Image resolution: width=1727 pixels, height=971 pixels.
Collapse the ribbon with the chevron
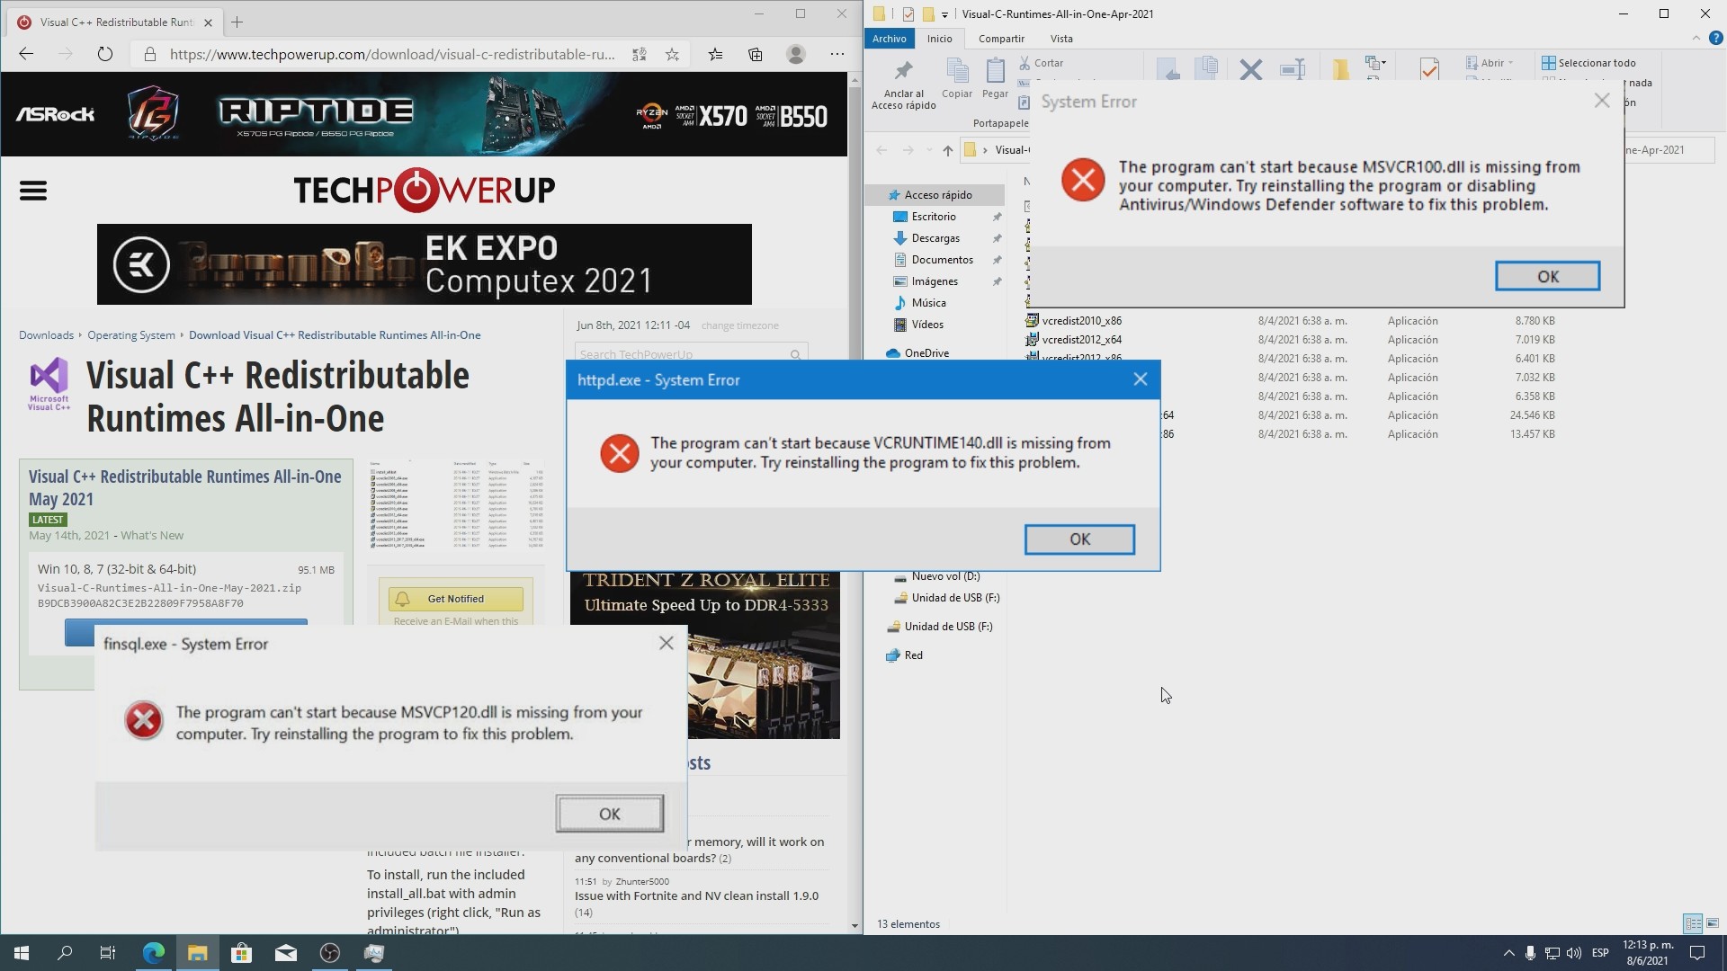pos(1696,39)
